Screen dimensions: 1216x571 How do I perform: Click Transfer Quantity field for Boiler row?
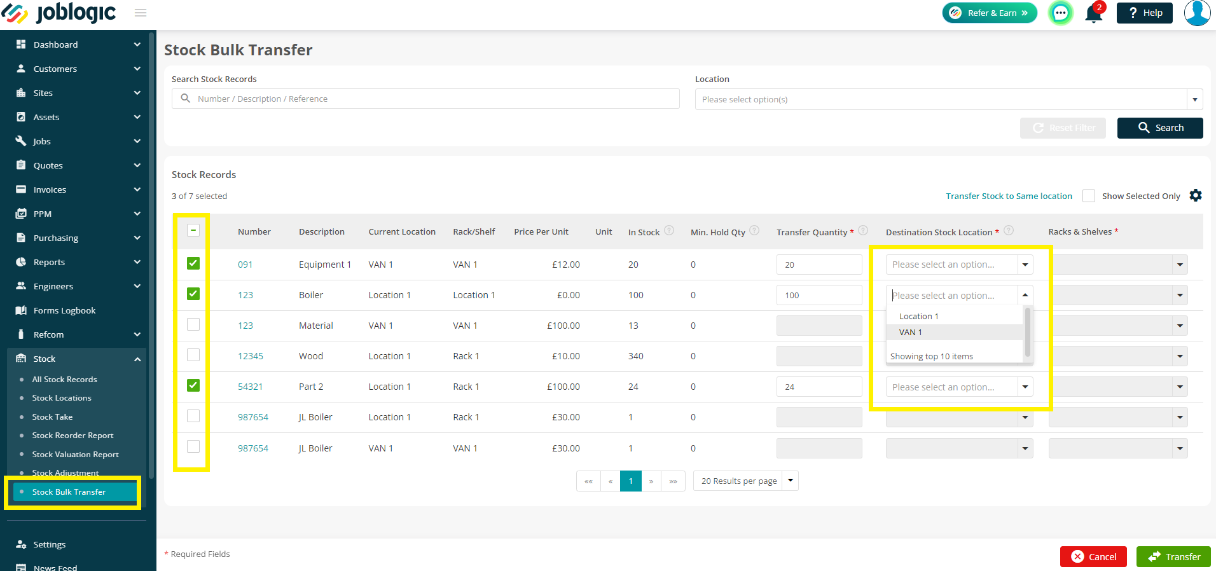(819, 295)
